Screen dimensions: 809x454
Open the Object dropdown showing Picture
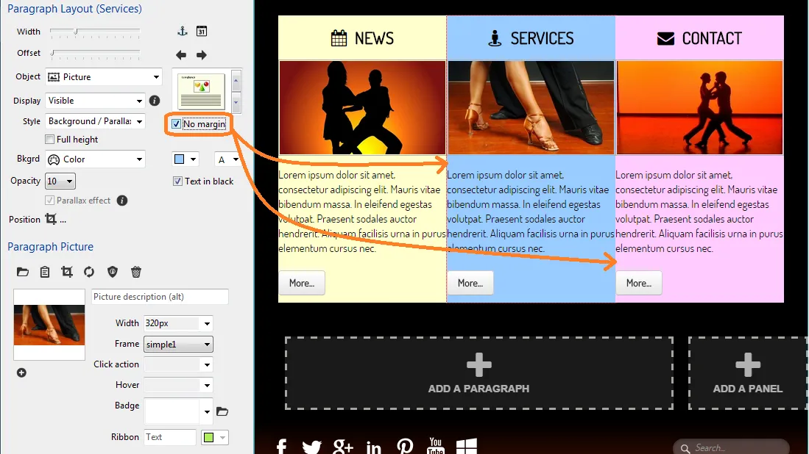(103, 77)
